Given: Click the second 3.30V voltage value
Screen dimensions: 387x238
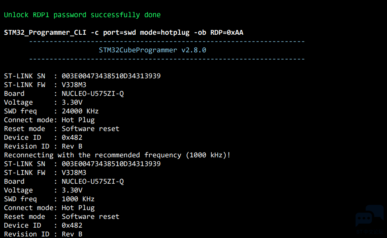Looking at the screenshot, I should (x=72, y=190).
